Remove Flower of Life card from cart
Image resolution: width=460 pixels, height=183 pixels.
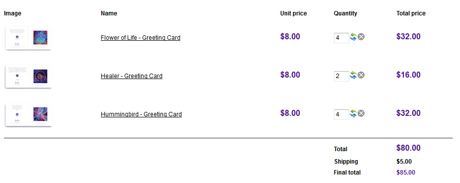coord(361,37)
